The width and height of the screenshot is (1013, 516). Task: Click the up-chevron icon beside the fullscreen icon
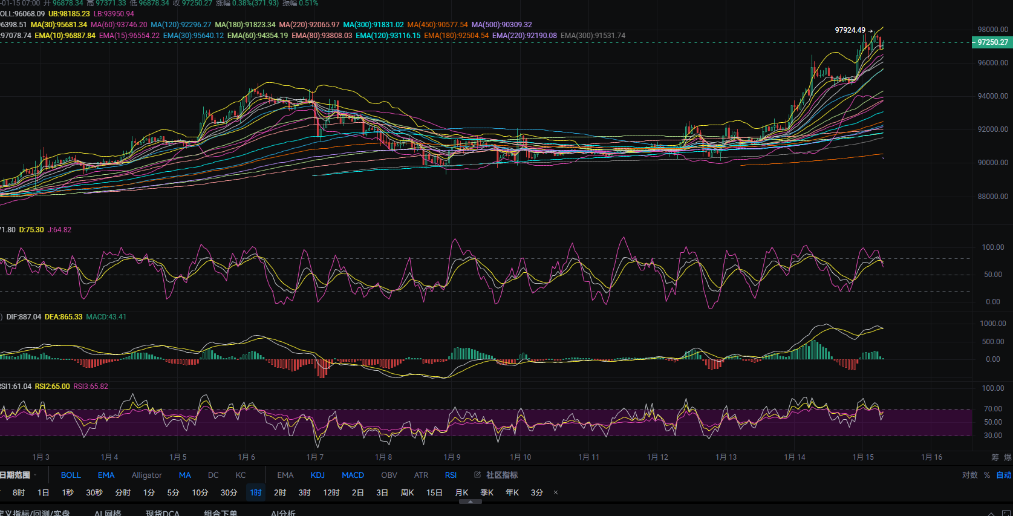click(x=991, y=514)
